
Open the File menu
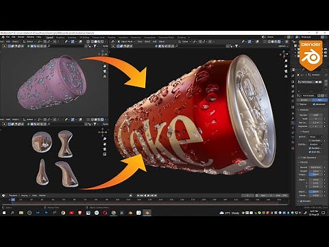(x=8, y=37)
